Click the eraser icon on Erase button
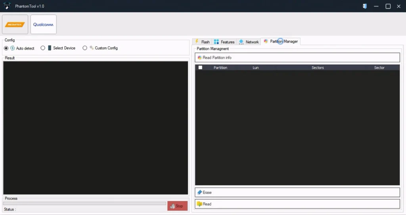 pyautogui.click(x=199, y=192)
